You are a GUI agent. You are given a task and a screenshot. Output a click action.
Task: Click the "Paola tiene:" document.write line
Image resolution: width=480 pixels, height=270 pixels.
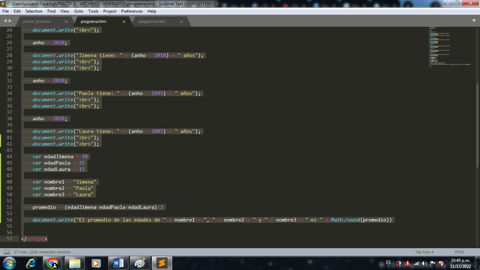(x=117, y=93)
